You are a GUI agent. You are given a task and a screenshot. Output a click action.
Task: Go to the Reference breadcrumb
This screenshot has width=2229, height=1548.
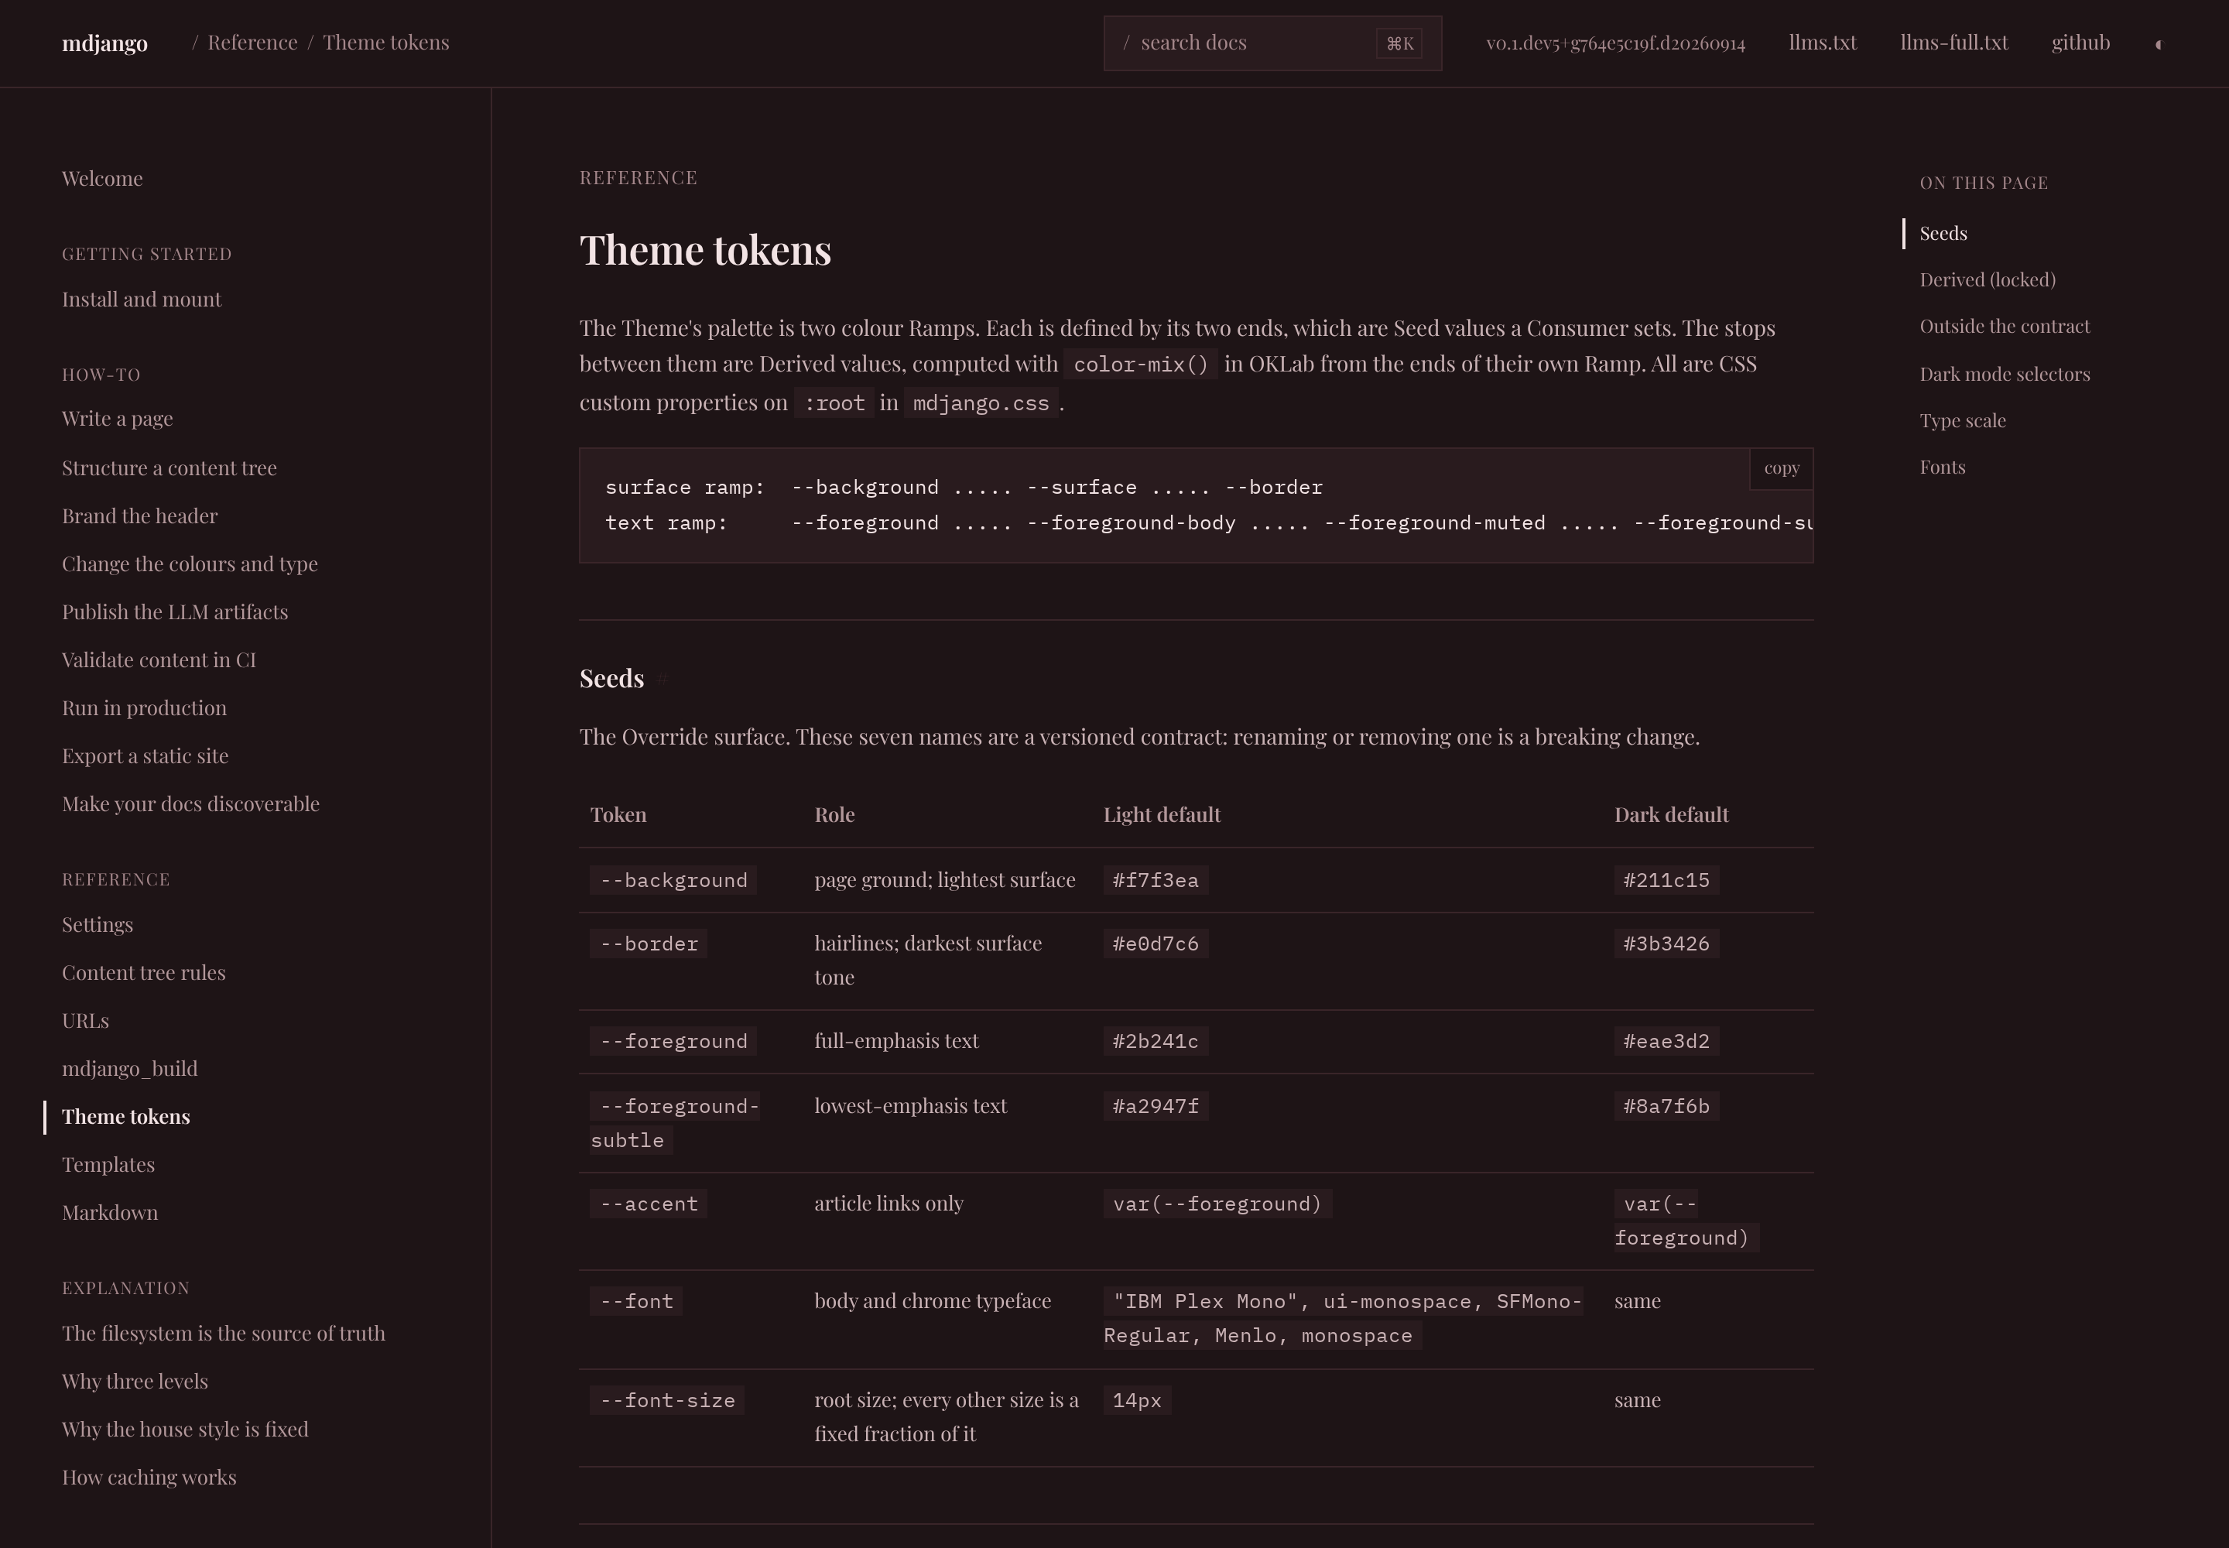click(252, 43)
